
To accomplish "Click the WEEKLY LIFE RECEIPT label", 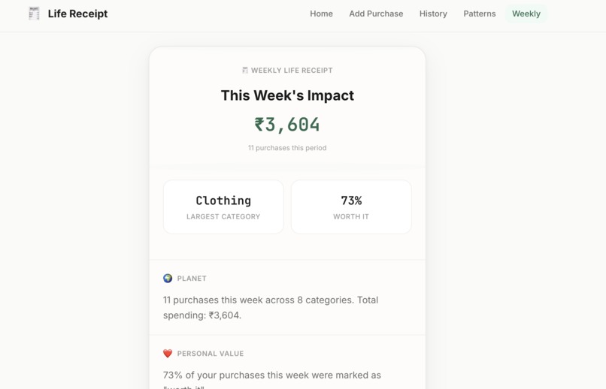I will (x=292, y=71).
